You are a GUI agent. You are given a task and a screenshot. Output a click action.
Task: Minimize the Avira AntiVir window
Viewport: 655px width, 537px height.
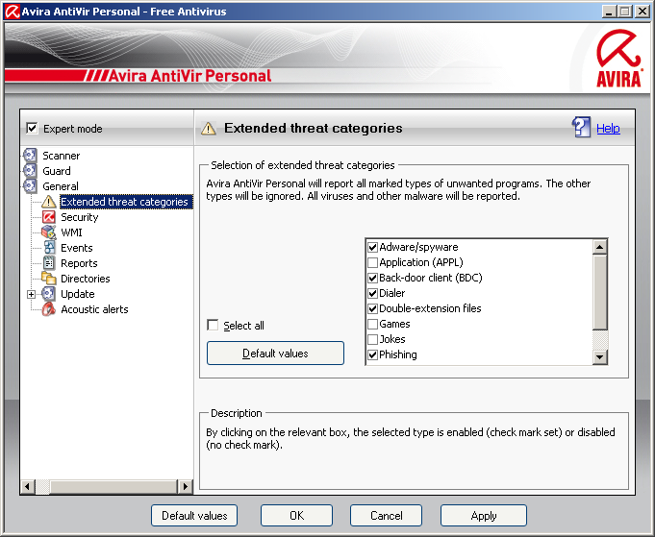[x=609, y=12]
